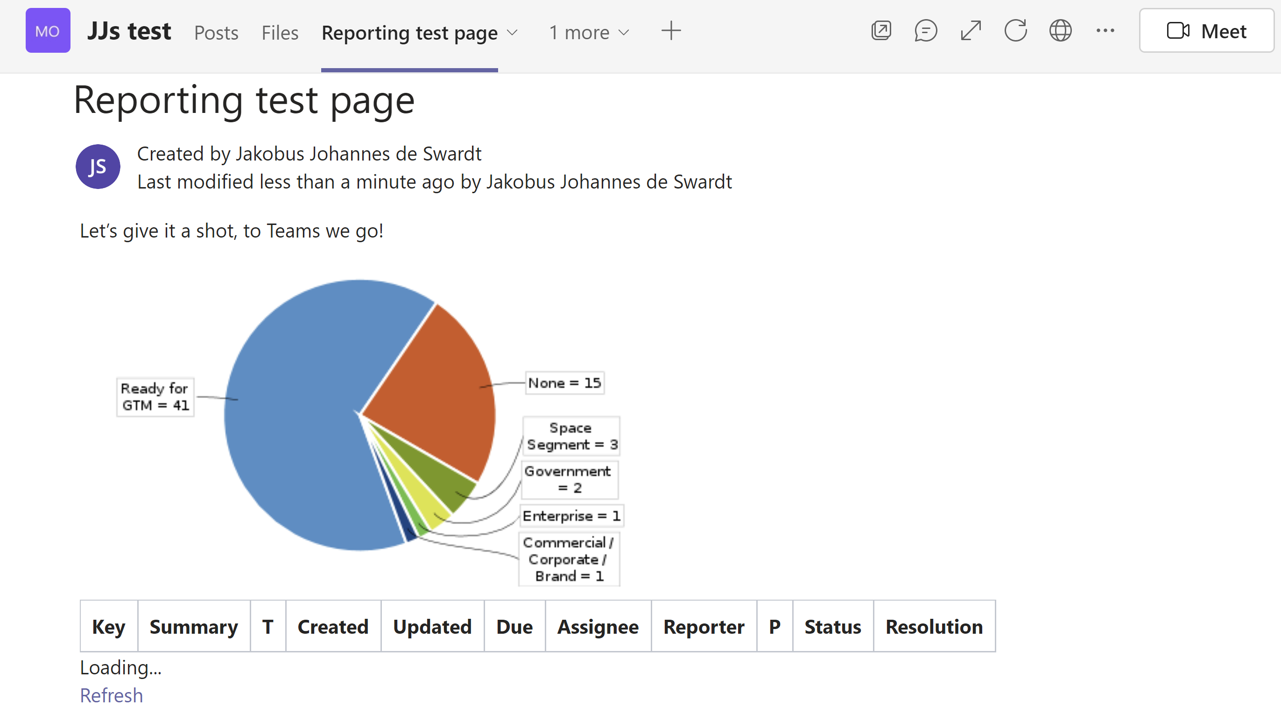Click the Resolution column header
Image resolution: width=1281 pixels, height=728 pixels.
click(934, 626)
